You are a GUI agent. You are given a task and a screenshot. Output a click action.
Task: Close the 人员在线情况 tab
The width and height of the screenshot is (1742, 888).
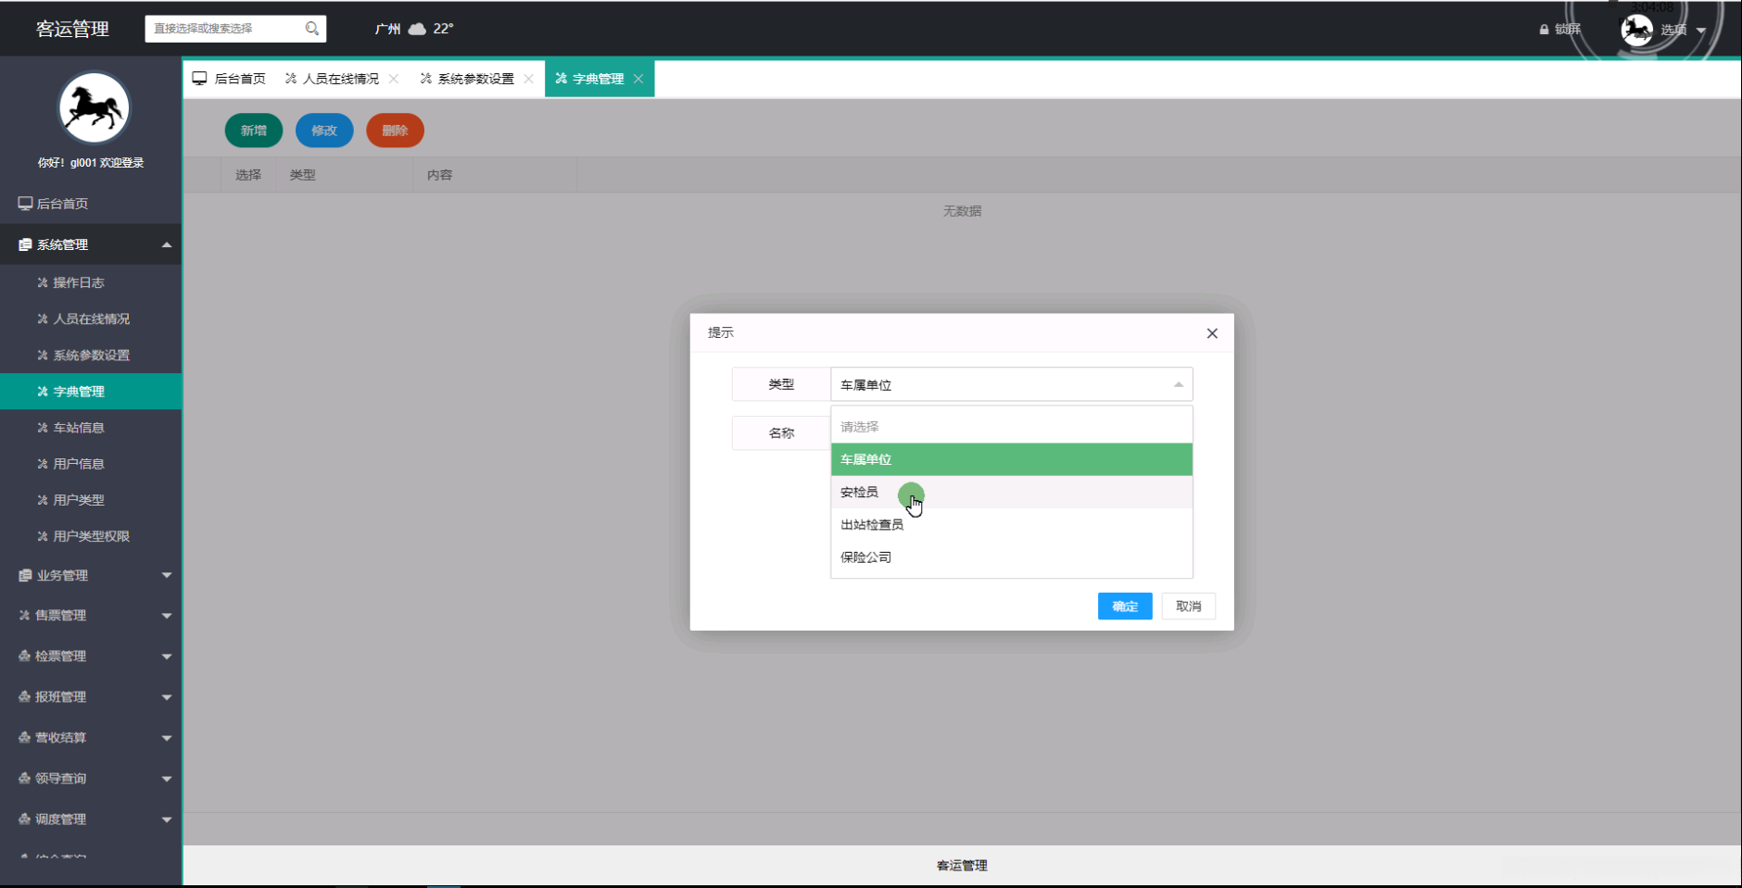point(394,79)
